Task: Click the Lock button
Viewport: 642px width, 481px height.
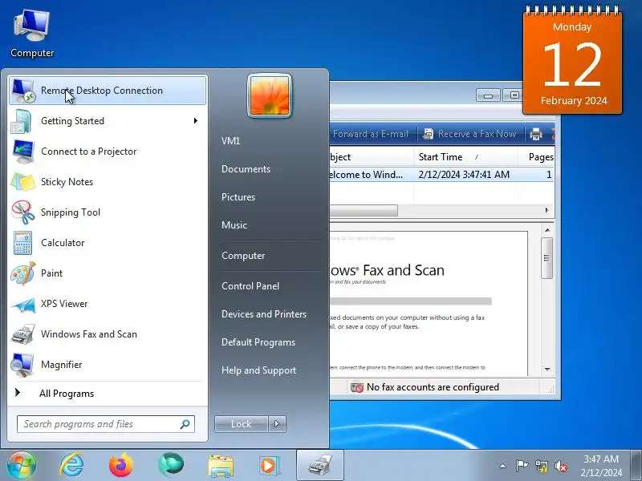Action: tap(242, 424)
